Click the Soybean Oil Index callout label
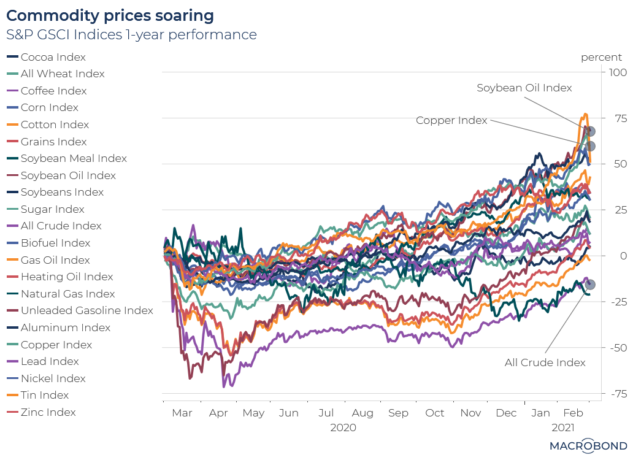This screenshot has width=633, height=460. click(524, 88)
